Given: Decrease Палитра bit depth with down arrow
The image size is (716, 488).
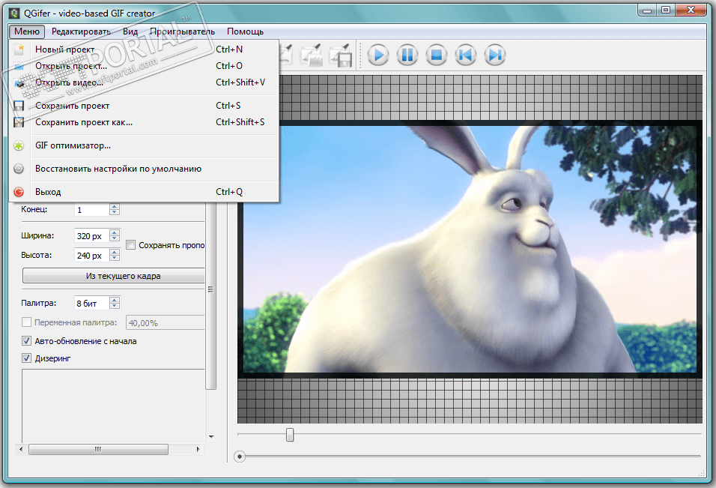Looking at the screenshot, I should [x=115, y=306].
